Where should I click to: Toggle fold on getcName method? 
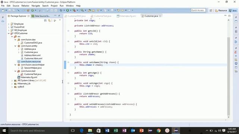(x=68, y=52)
